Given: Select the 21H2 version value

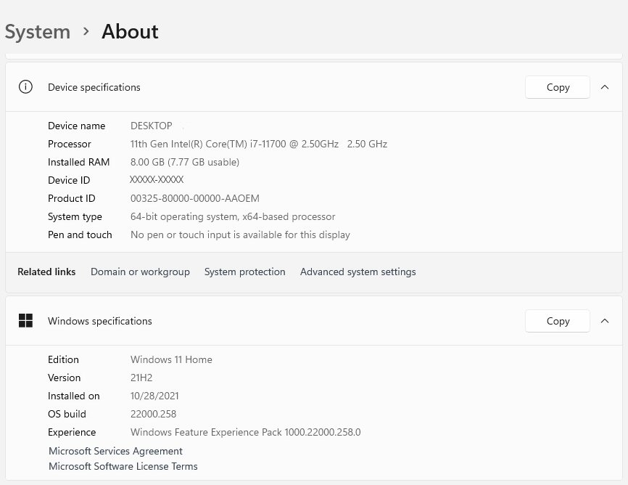Looking at the screenshot, I should tap(141, 378).
